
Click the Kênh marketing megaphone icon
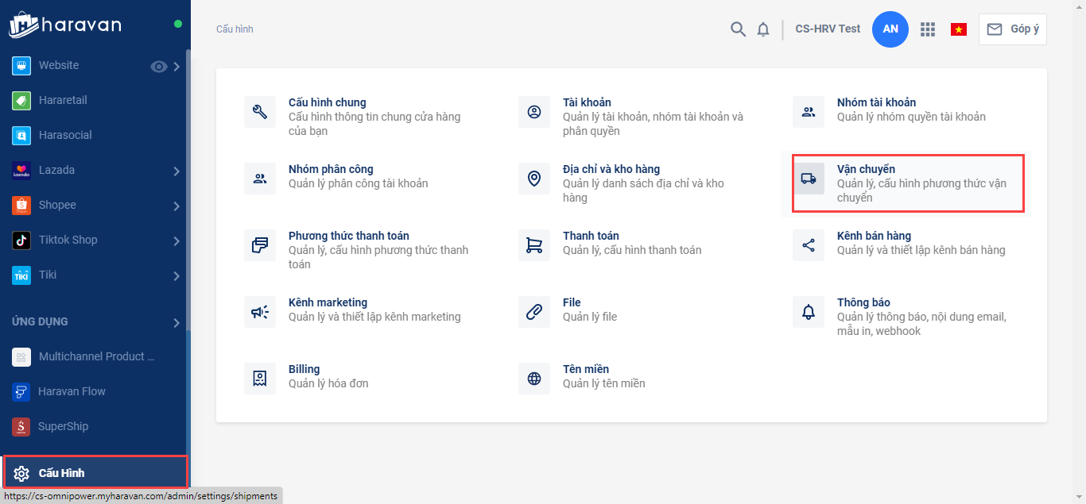pyautogui.click(x=260, y=312)
